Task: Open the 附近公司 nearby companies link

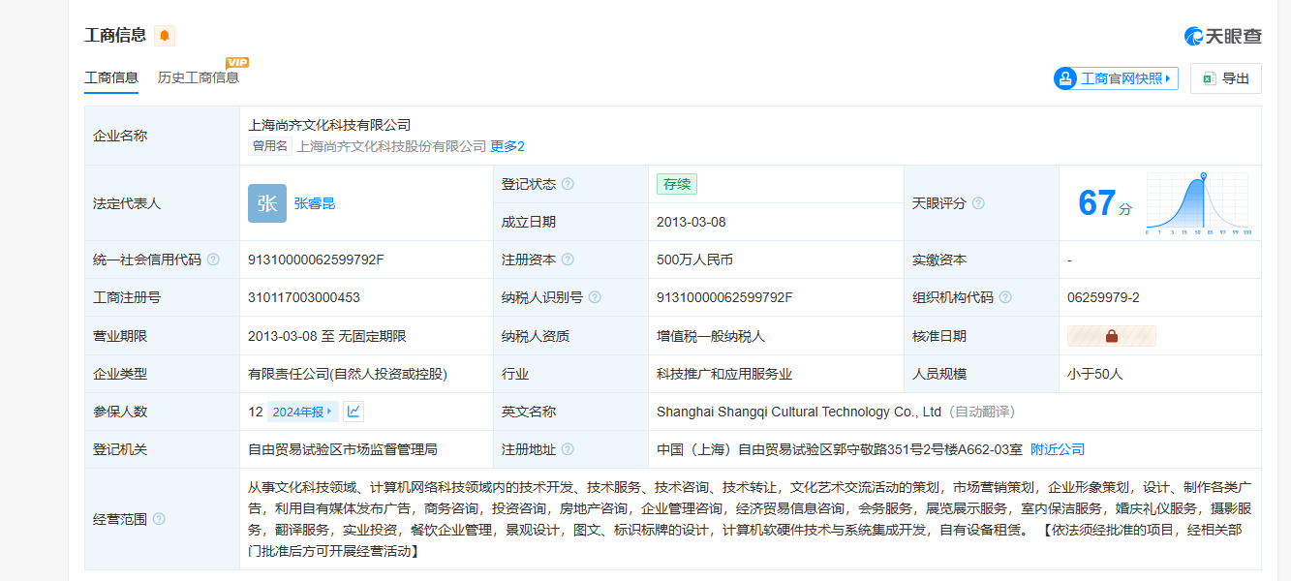Action: (x=1058, y=449)
